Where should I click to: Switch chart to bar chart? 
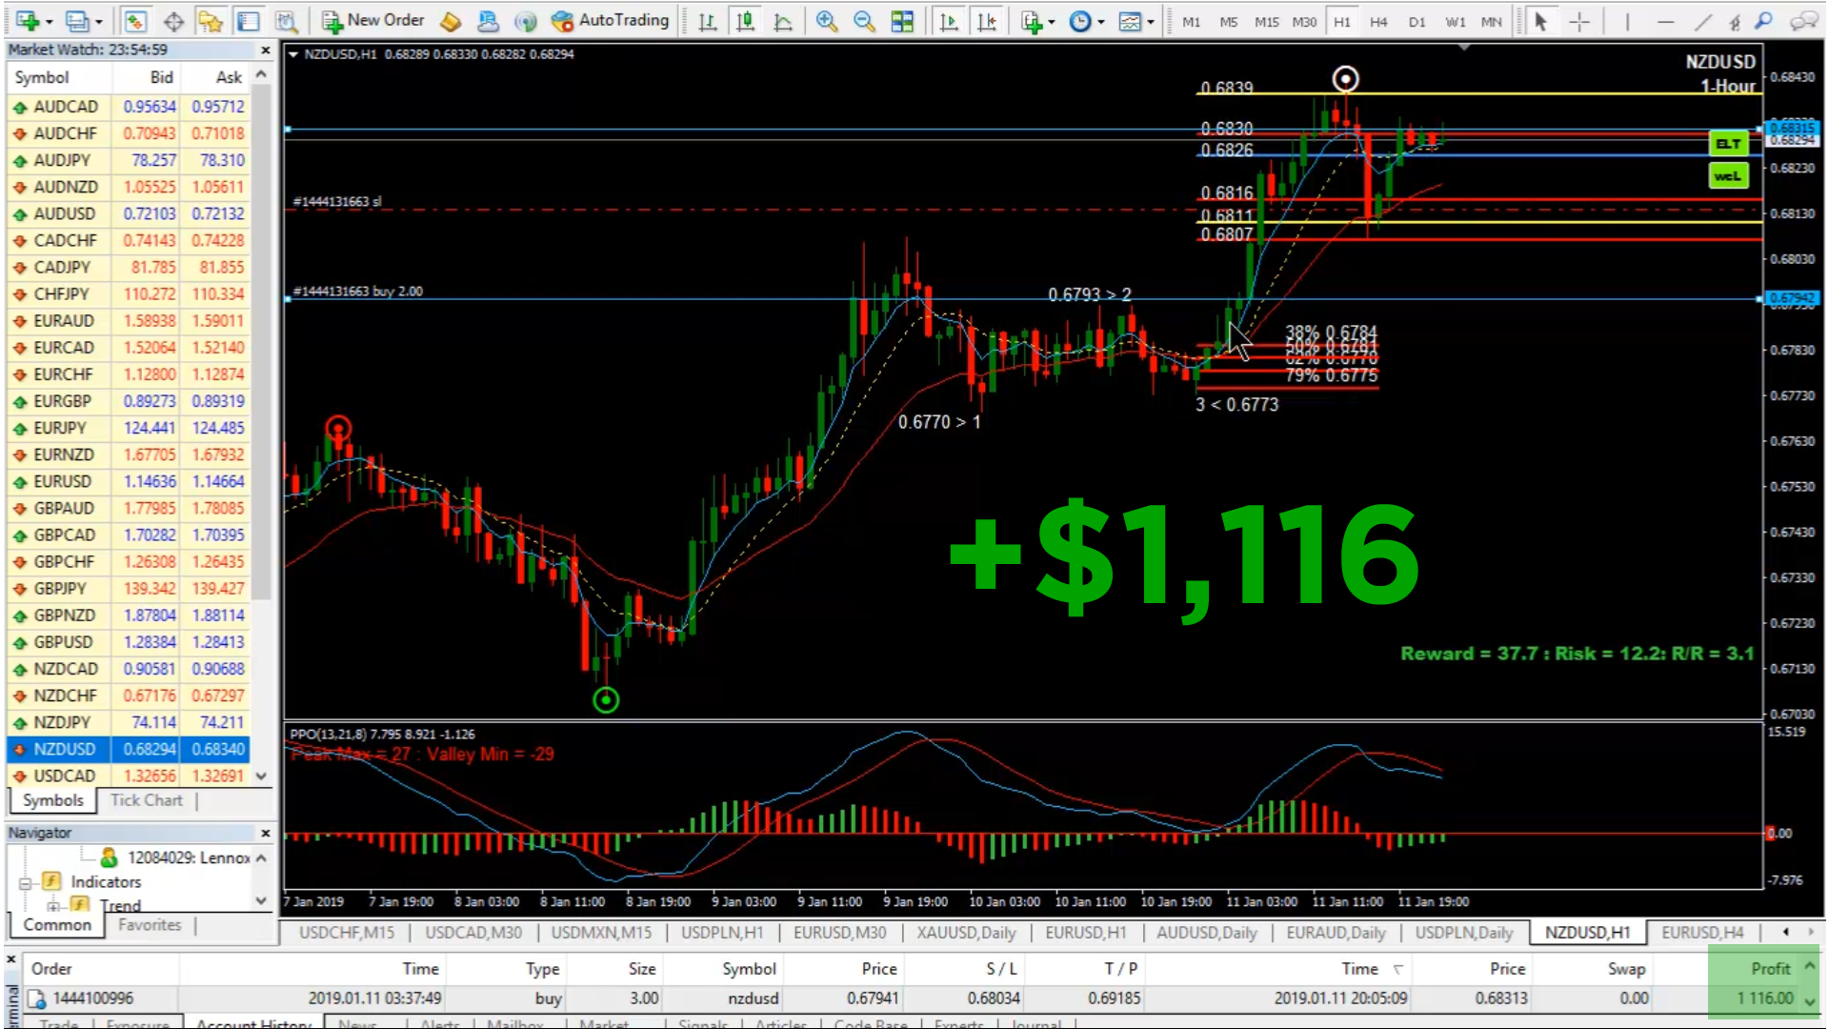(x=707, y=20)
